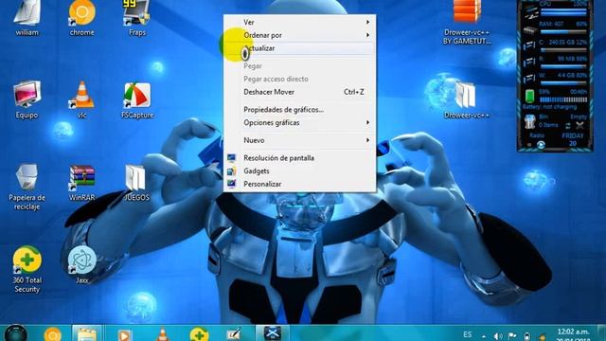Open the media player taskbar icon

[124, 334]
